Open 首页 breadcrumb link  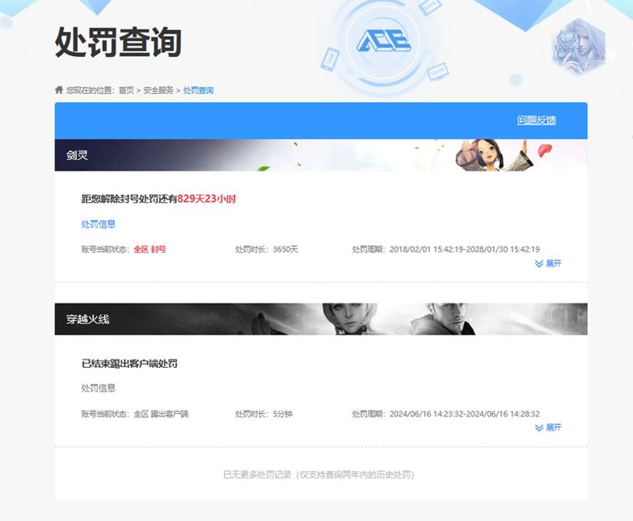pyautogui.click(x=126, y=90)
